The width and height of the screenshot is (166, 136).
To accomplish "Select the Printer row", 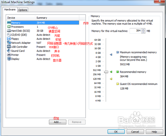I will (x=43, y=55).
